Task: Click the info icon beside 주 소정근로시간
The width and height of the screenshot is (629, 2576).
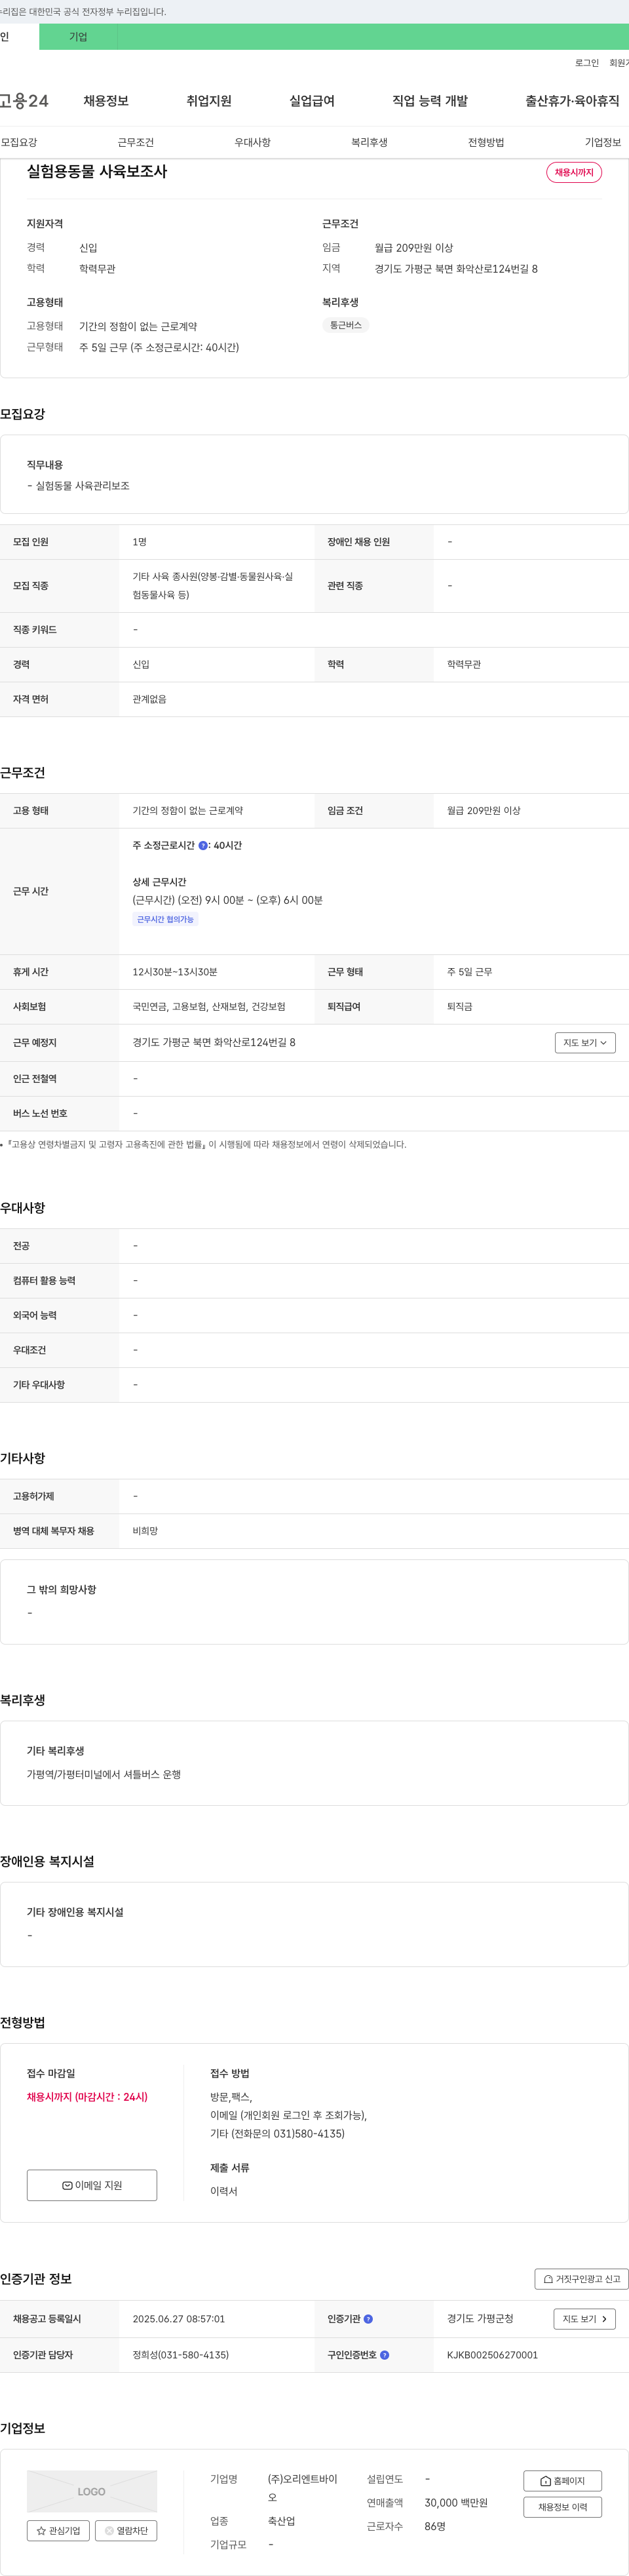Action: (203, 846)
